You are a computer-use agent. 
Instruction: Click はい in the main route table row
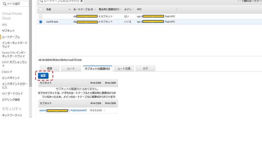tap(126, 16)
